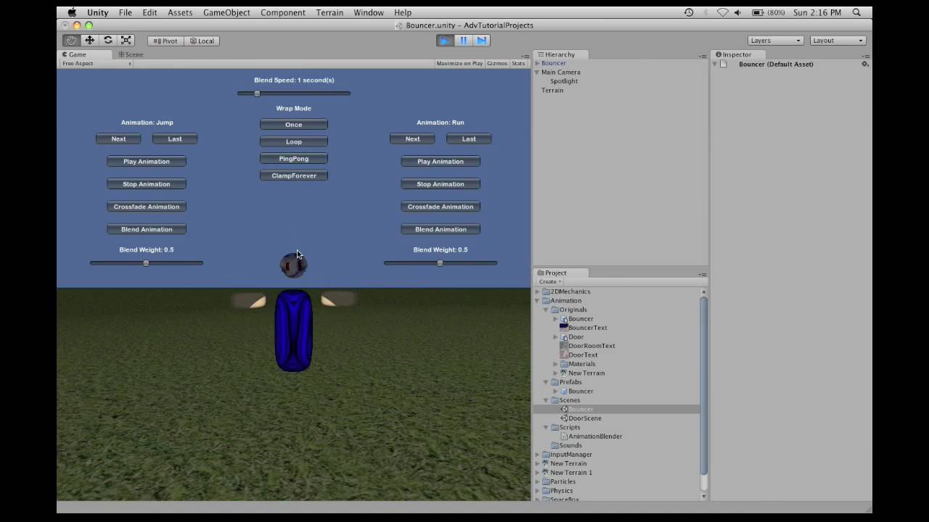
Task: Click the Pause button in toolbar
Action: (463, 41)
